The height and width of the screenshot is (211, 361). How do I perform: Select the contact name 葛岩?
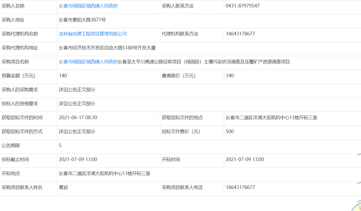click(x=63, y=187)
